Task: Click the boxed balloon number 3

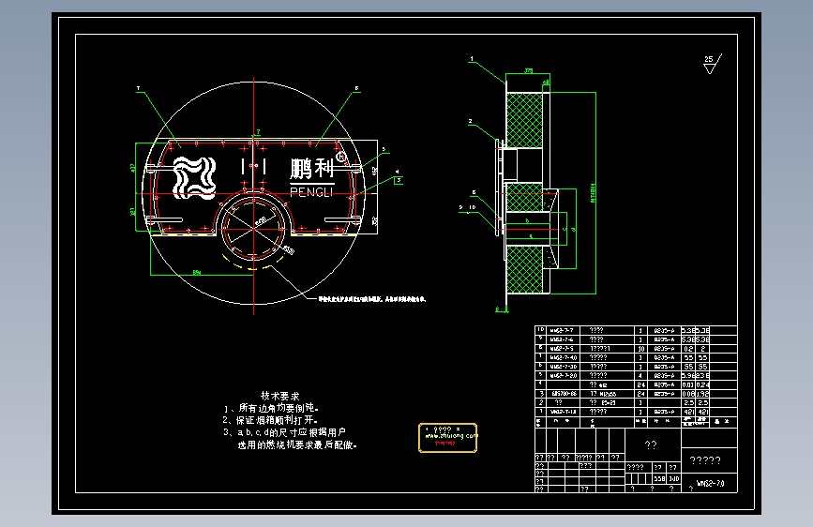Action: point(399,180)
